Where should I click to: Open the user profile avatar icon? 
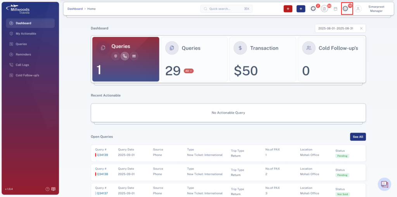tap(358, 9)
